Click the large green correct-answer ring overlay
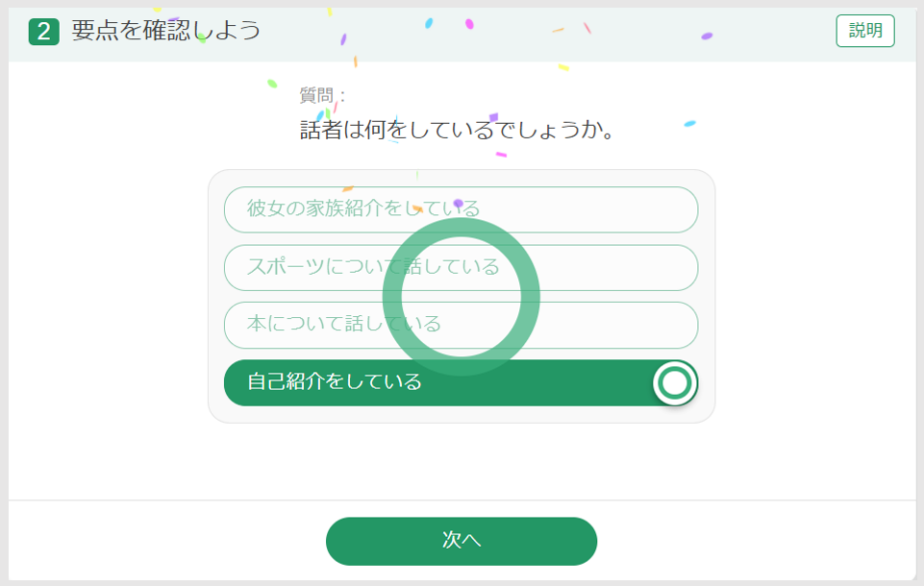The image size is (924, 586). pyautogui.click(x=462, y=296)
